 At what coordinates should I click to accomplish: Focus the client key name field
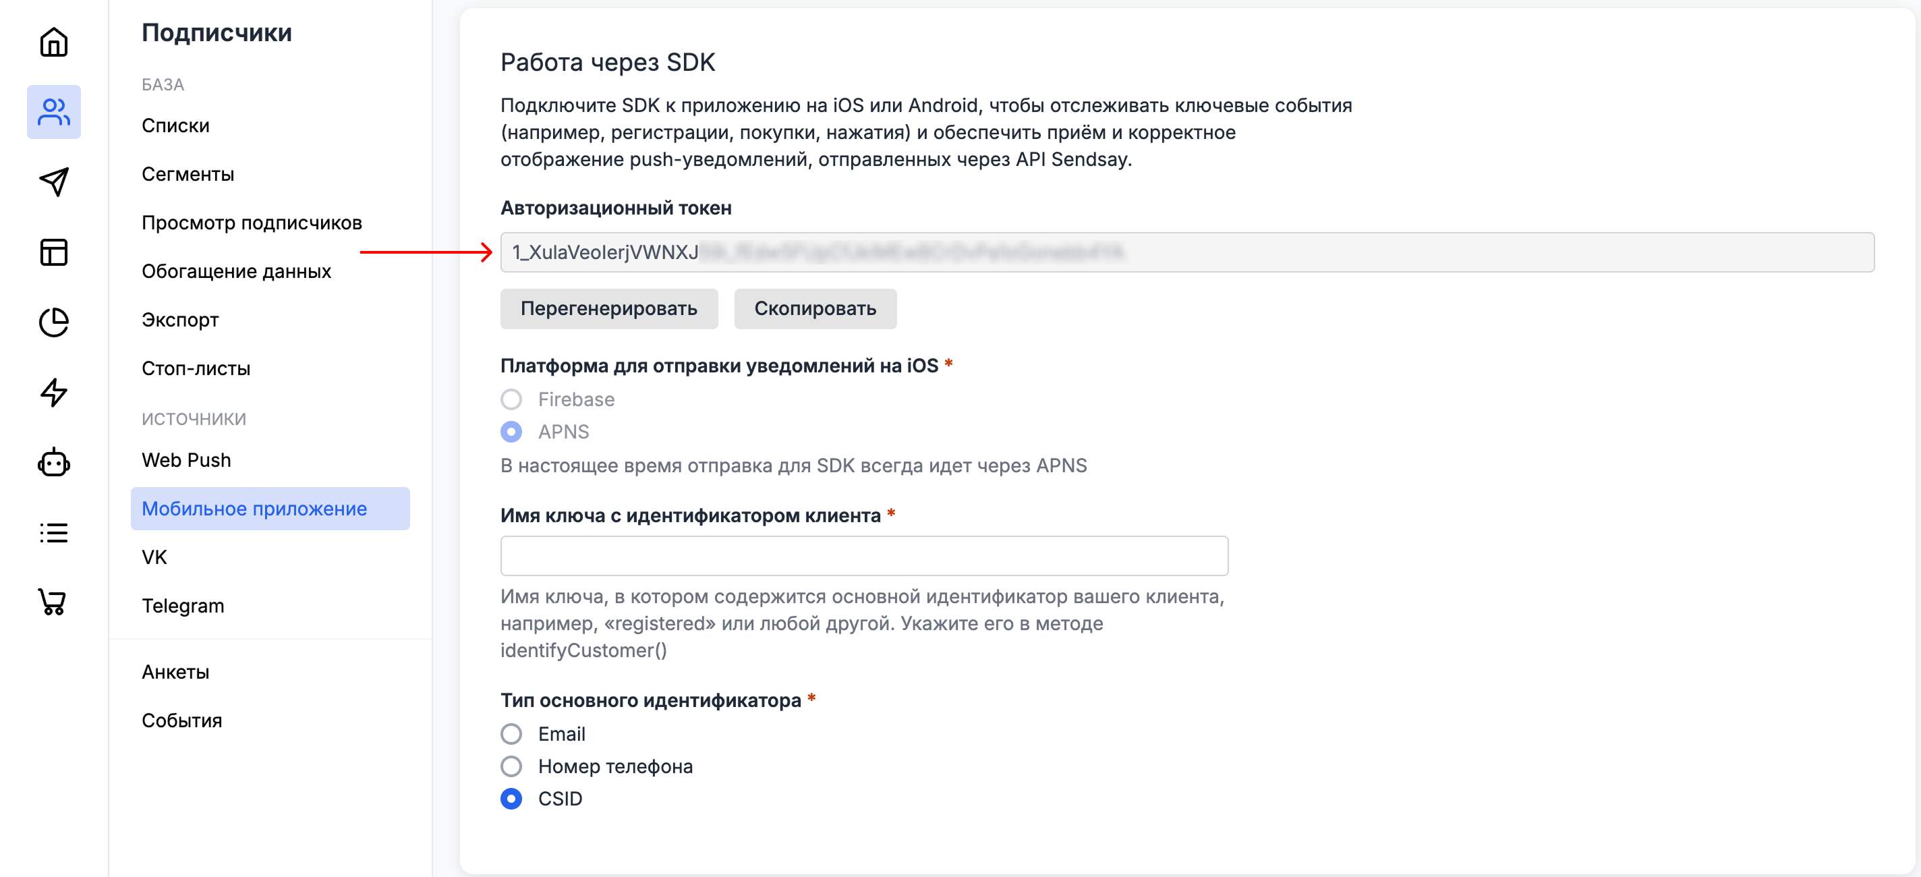pyautogui.click(x=863, y=556)
